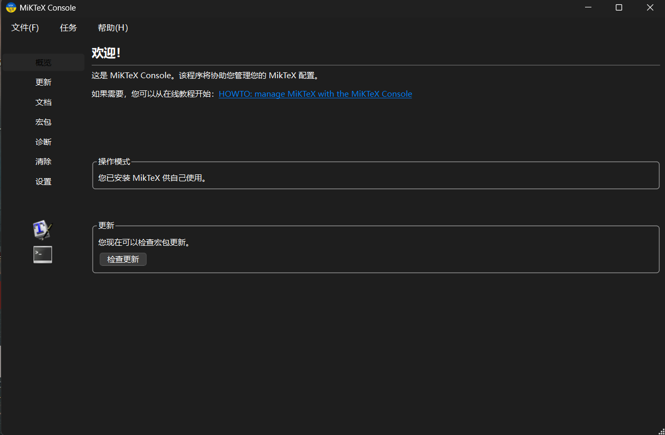Follow the HOWTO manage MiKTeX tutorial link
This screenshot has height=435, width=665.
tap(315, 94)
